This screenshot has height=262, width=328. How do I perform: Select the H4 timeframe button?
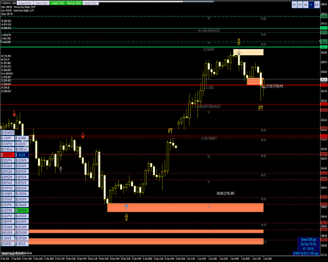[306, 5]
